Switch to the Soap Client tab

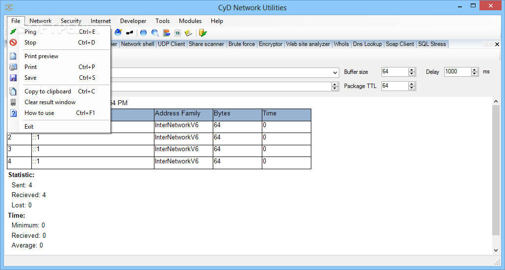point(400,44)
